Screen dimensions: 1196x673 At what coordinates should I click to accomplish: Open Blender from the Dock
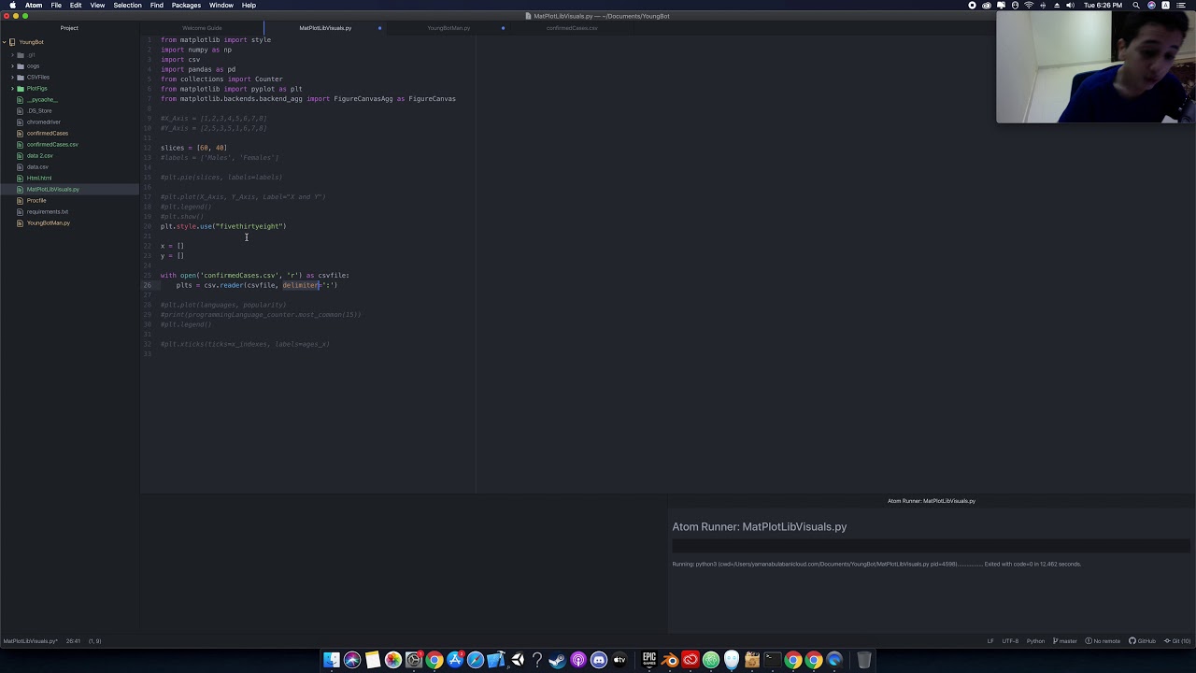tap(670, 661)
